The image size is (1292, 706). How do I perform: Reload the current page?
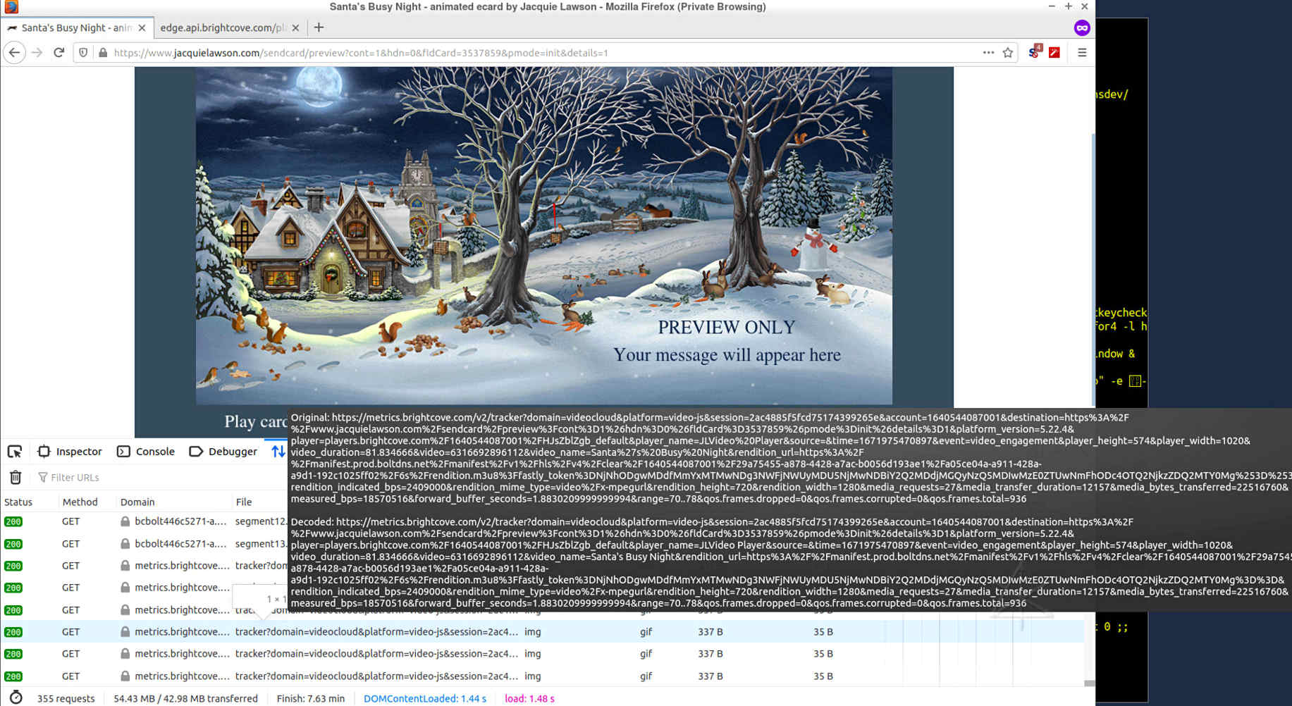59,53
